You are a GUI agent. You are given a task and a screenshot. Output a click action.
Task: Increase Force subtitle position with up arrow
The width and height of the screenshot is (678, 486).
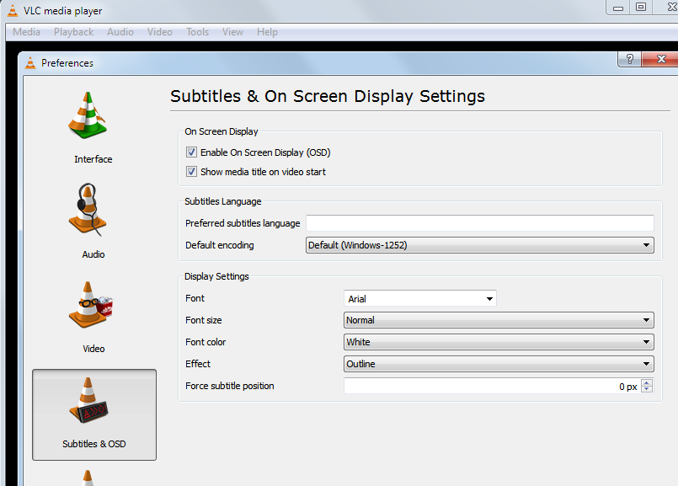coord(647,382)
